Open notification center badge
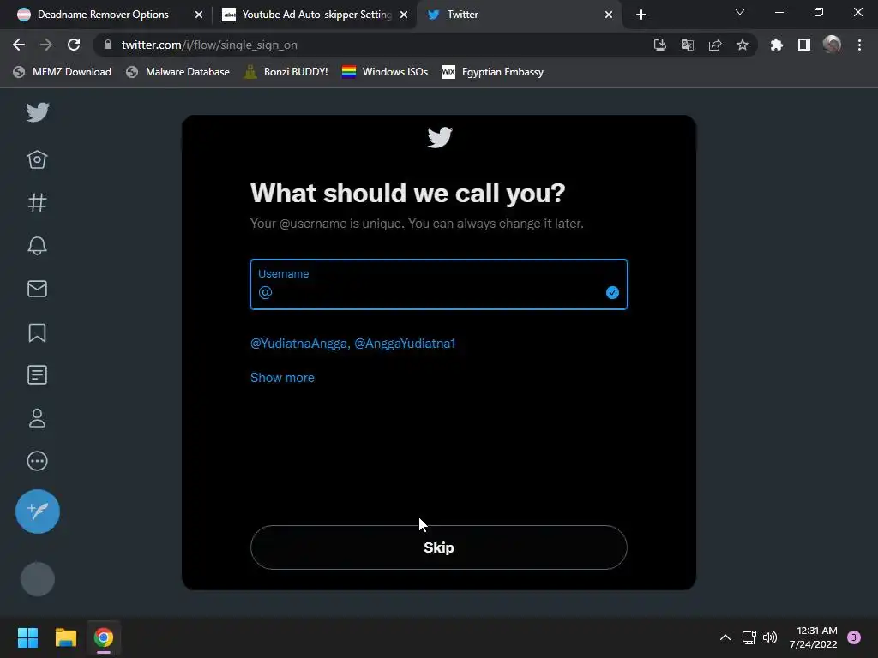878x658 pixels. 854,637
